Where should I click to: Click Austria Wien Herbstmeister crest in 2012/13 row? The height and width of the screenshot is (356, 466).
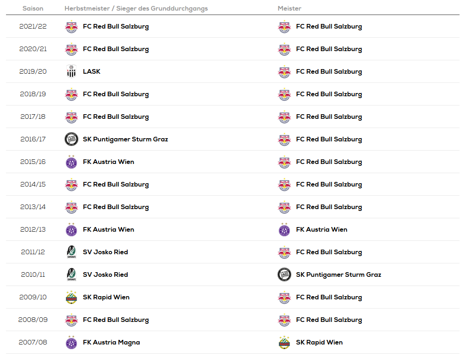(x=71, y=229)
